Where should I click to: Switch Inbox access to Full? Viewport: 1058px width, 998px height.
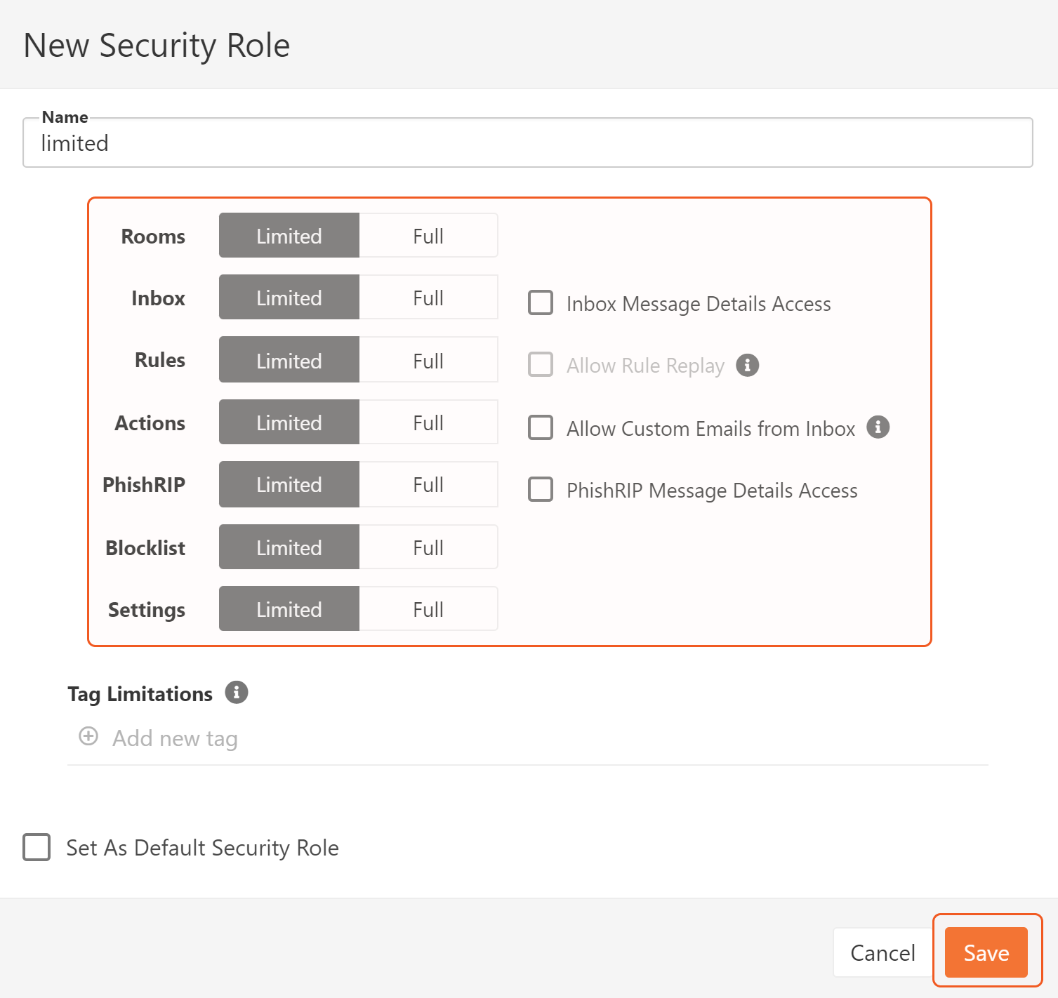pos(428,298)
